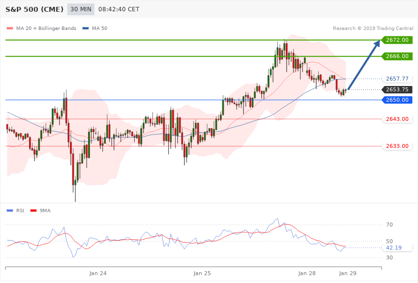The width and height of the screenshot is (418, 283).
Task: Click the Jan 24 date axis label
Action: point(98,273)
